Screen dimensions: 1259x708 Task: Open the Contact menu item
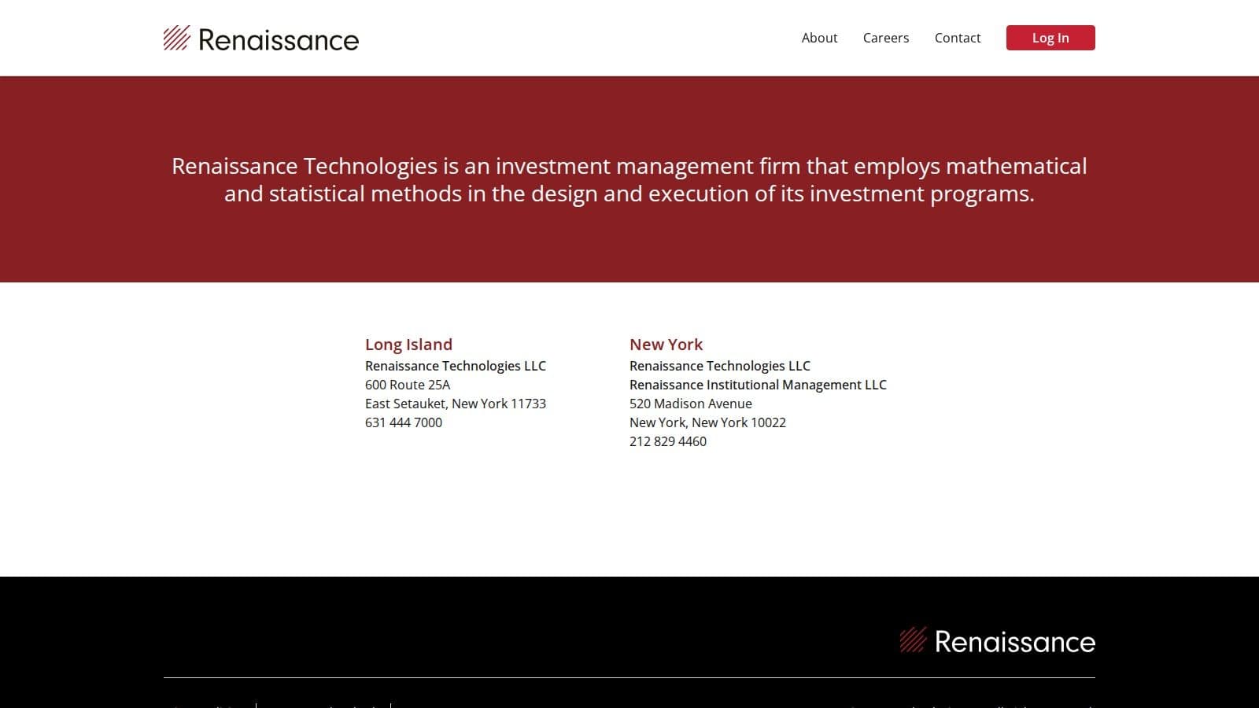click(x=957, y=38)
